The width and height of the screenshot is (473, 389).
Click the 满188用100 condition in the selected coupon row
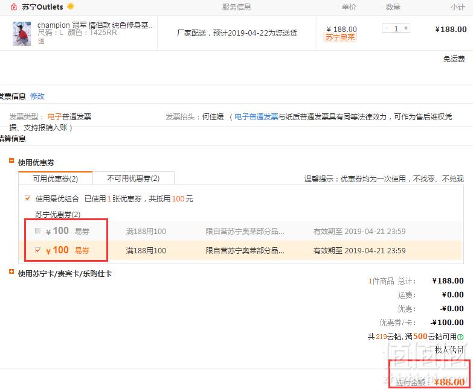pos(146,250)
